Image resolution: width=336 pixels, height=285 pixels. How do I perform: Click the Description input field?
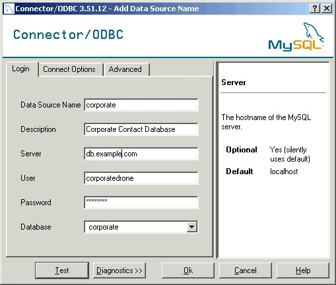(141, 129)
